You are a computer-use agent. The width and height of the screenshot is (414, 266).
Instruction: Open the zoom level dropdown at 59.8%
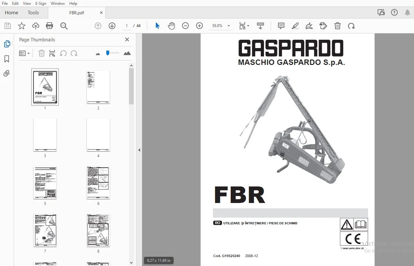(x=221, y=26)
